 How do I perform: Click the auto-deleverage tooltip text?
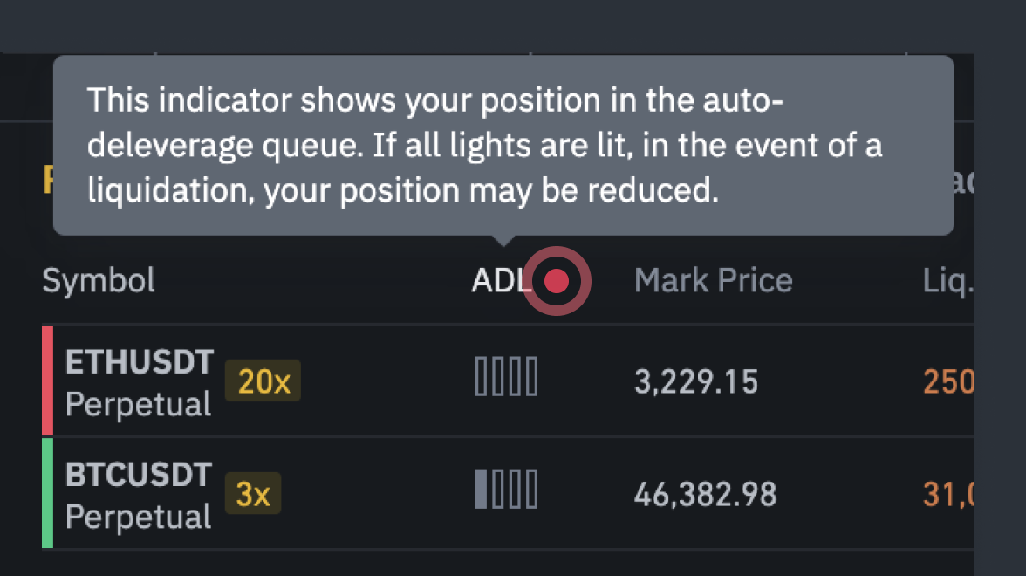click(484, 146)
